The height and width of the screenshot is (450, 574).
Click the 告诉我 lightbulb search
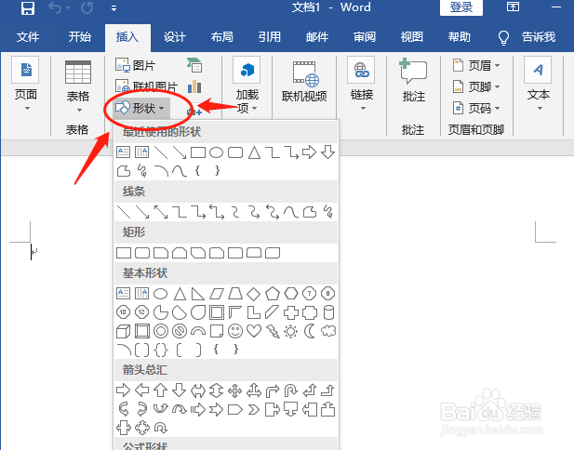pos(527,37)
